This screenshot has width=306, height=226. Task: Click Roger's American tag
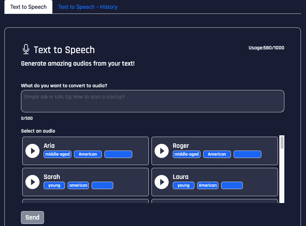point(217,154)
